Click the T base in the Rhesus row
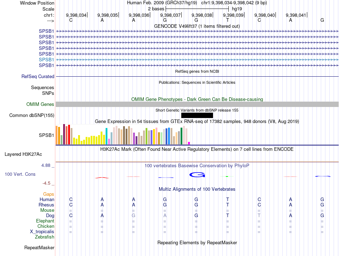Viewport: 339px width, 256px height. pyautogui.click(x=228, y=205)
